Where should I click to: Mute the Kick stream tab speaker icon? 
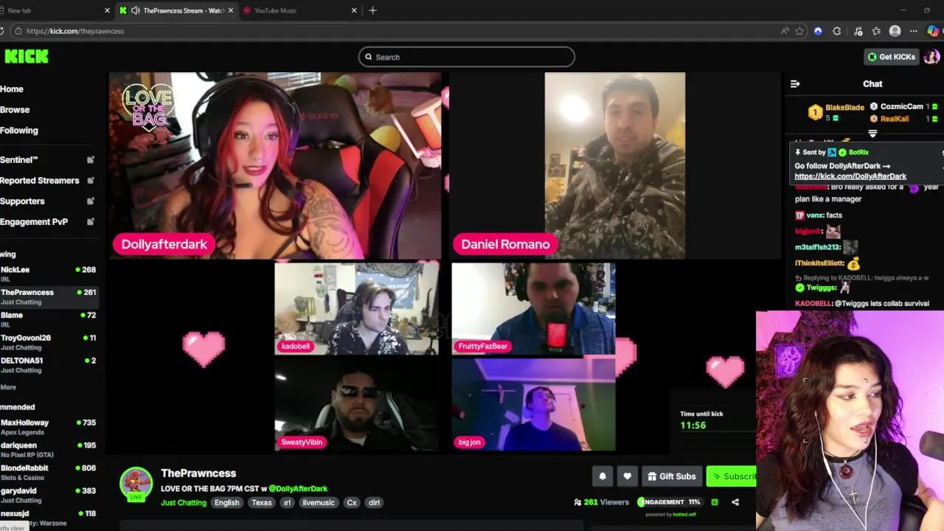pyautogui.click(x=135, y=10)
